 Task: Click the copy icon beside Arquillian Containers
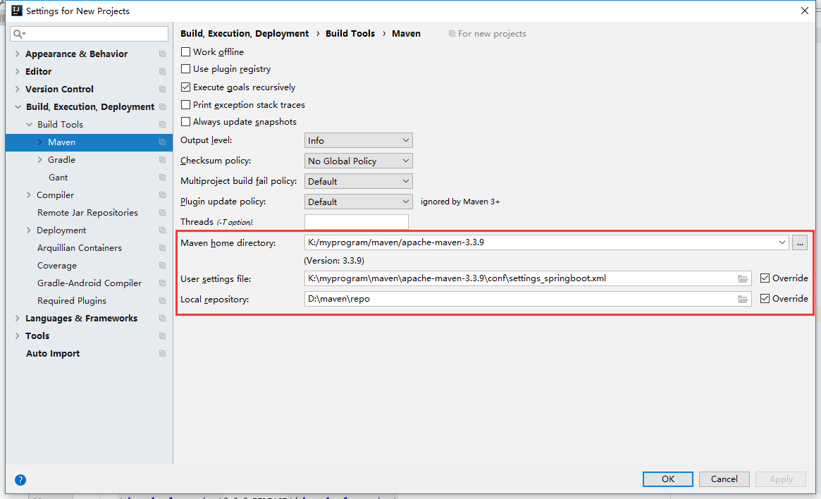[x=162, y=248]
